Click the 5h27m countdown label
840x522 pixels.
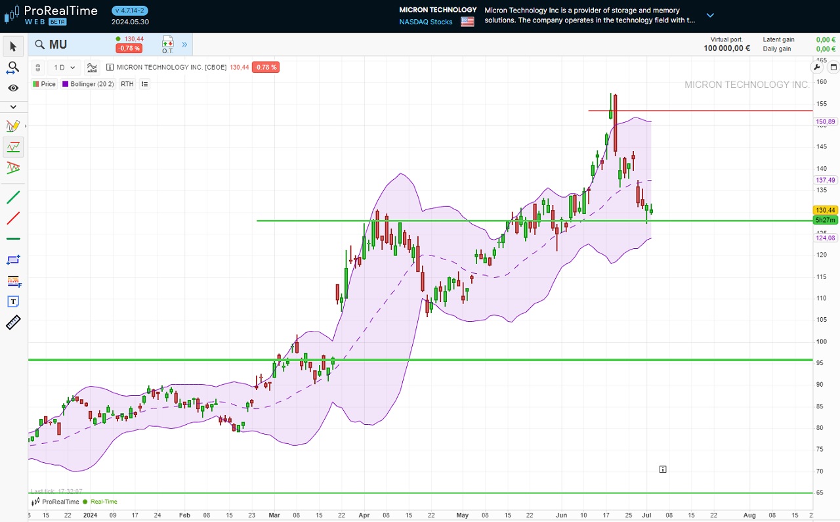[825, 220]
